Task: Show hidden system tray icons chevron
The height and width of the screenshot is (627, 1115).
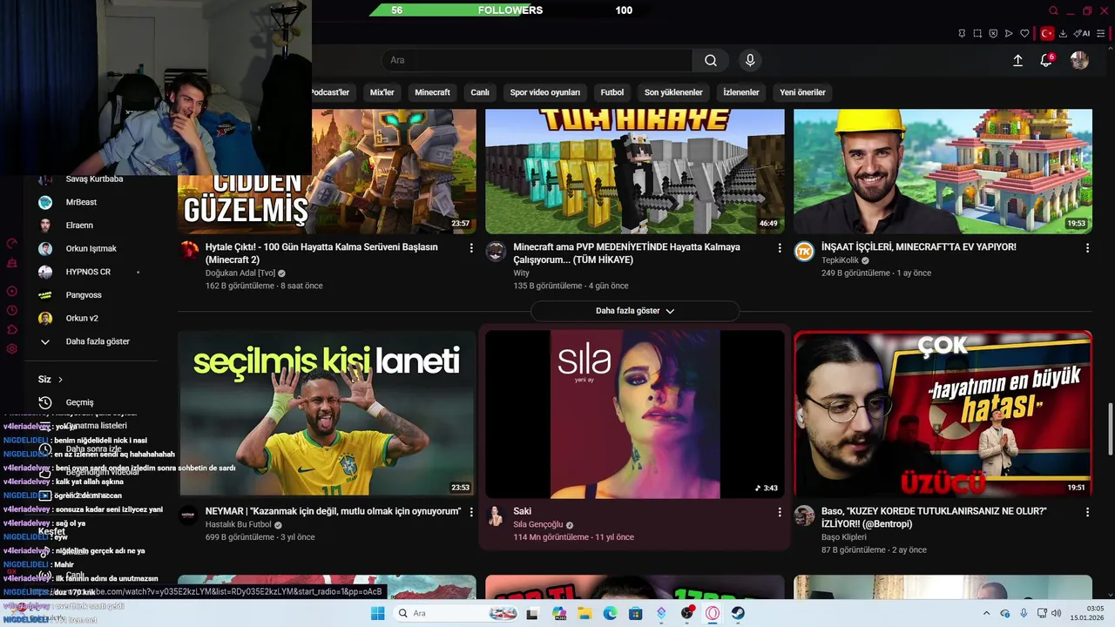Action: click(x=986, y=613)
